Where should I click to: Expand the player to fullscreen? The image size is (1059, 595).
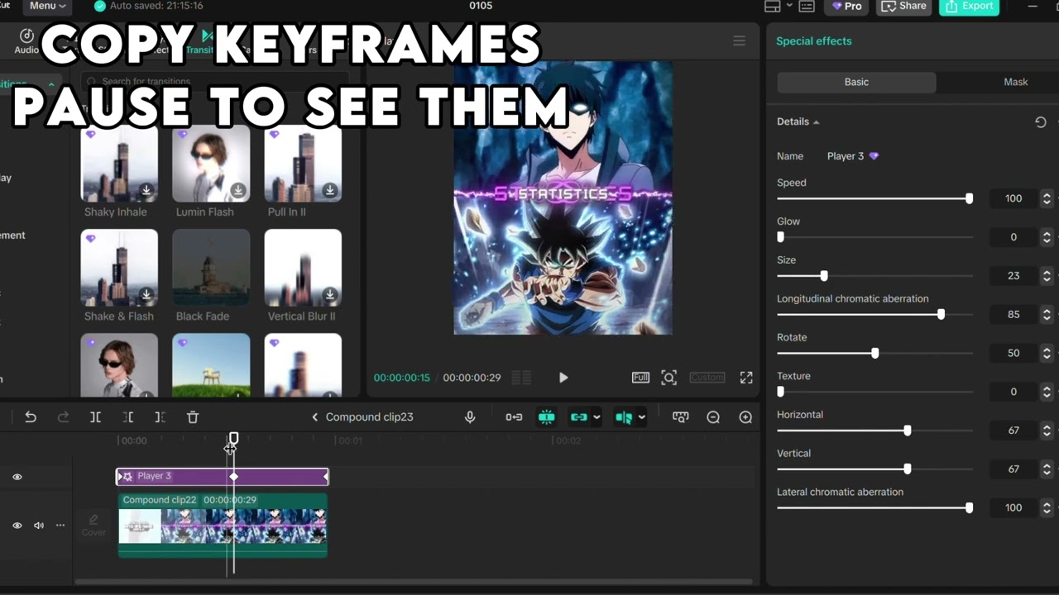746,378
